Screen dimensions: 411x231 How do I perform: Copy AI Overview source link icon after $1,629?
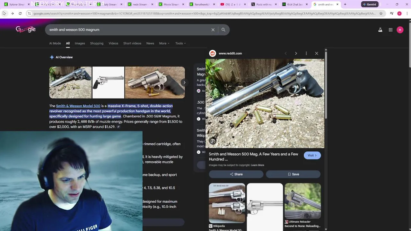pos(118,127)
